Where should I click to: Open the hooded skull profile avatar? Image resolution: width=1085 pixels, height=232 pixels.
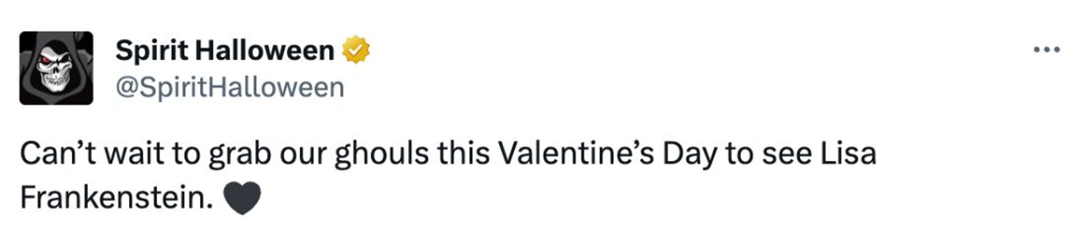click(56, 68)
